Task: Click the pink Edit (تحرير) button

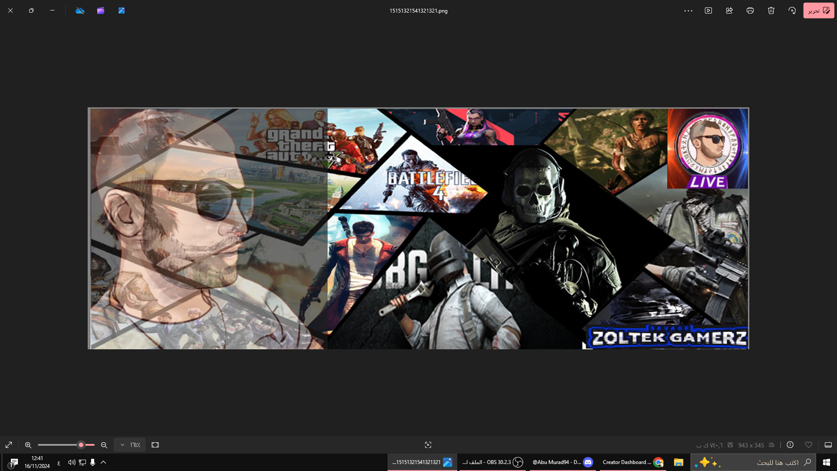Action: click(x=818, y=10)
